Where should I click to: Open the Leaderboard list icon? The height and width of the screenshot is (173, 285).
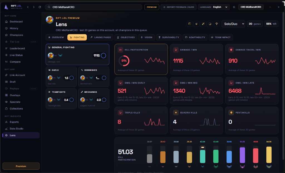6,48
